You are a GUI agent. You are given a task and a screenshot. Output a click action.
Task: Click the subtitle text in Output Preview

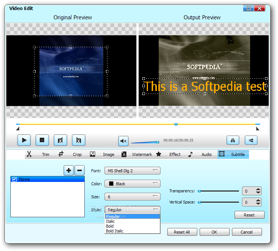coord(205,86)
